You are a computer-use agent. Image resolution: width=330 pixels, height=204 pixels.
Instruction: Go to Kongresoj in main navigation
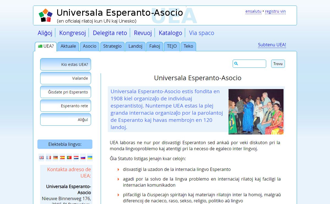pyautogui.click(x=73, y=33)
